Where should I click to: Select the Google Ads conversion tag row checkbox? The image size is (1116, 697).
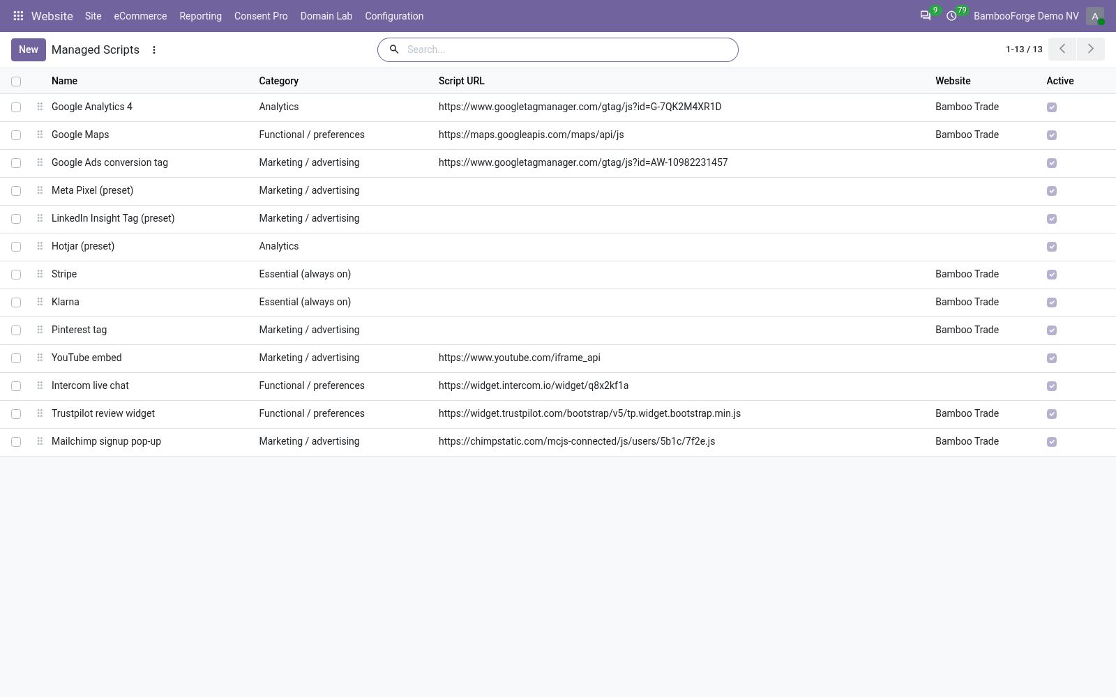[16, 163]
